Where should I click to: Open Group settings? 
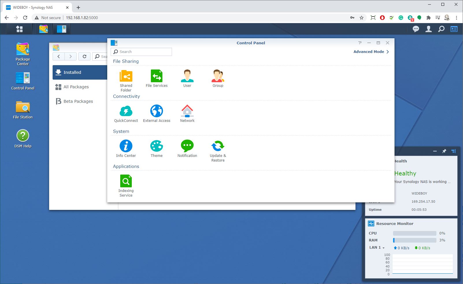coord(218,78)
